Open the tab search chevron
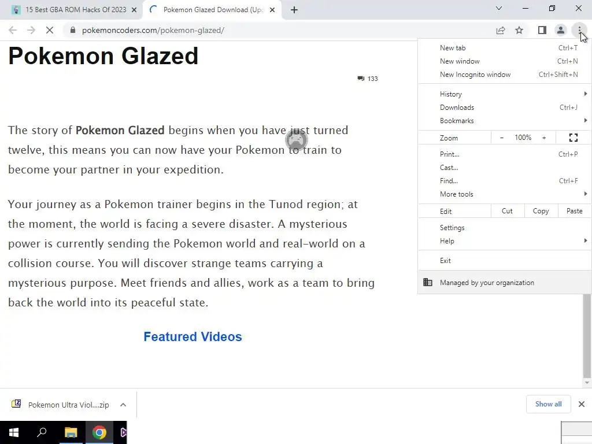This screenshot has width=592, height=444. pyautogui.click(x=499, y=8)
